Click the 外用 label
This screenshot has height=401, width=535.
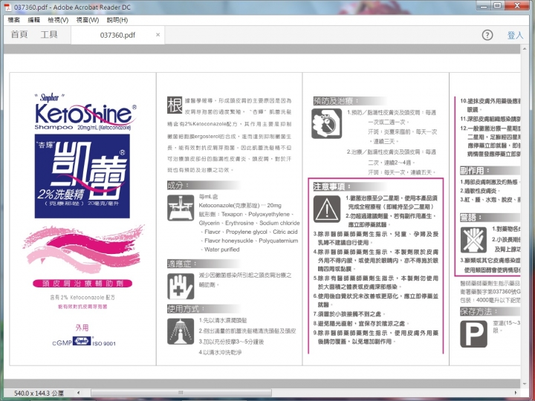(82, 327)
